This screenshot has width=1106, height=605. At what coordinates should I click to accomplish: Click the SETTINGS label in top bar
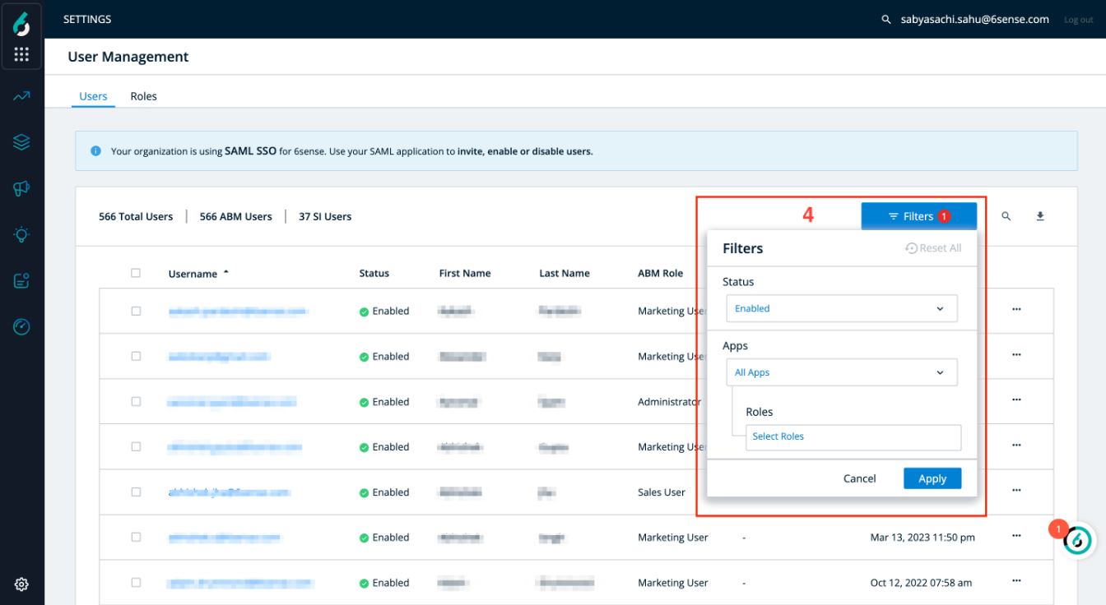point(87,19)
